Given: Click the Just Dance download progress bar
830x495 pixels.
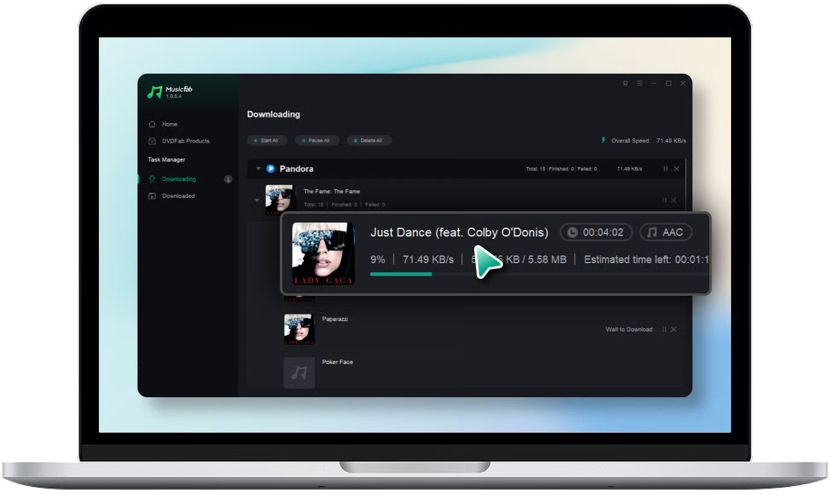Looking at the screenshot, I should tap(539, 274).
